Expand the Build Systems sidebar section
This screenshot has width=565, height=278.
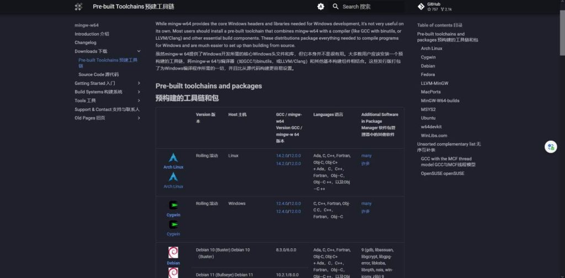click(138, 92)
